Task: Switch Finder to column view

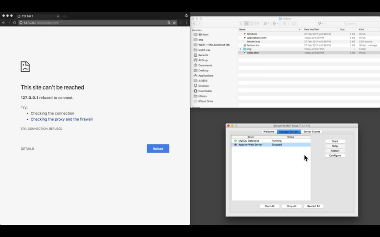Action: click(x=252, y=23)
